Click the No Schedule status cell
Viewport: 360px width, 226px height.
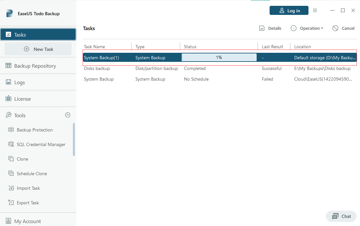pos(196,79)
